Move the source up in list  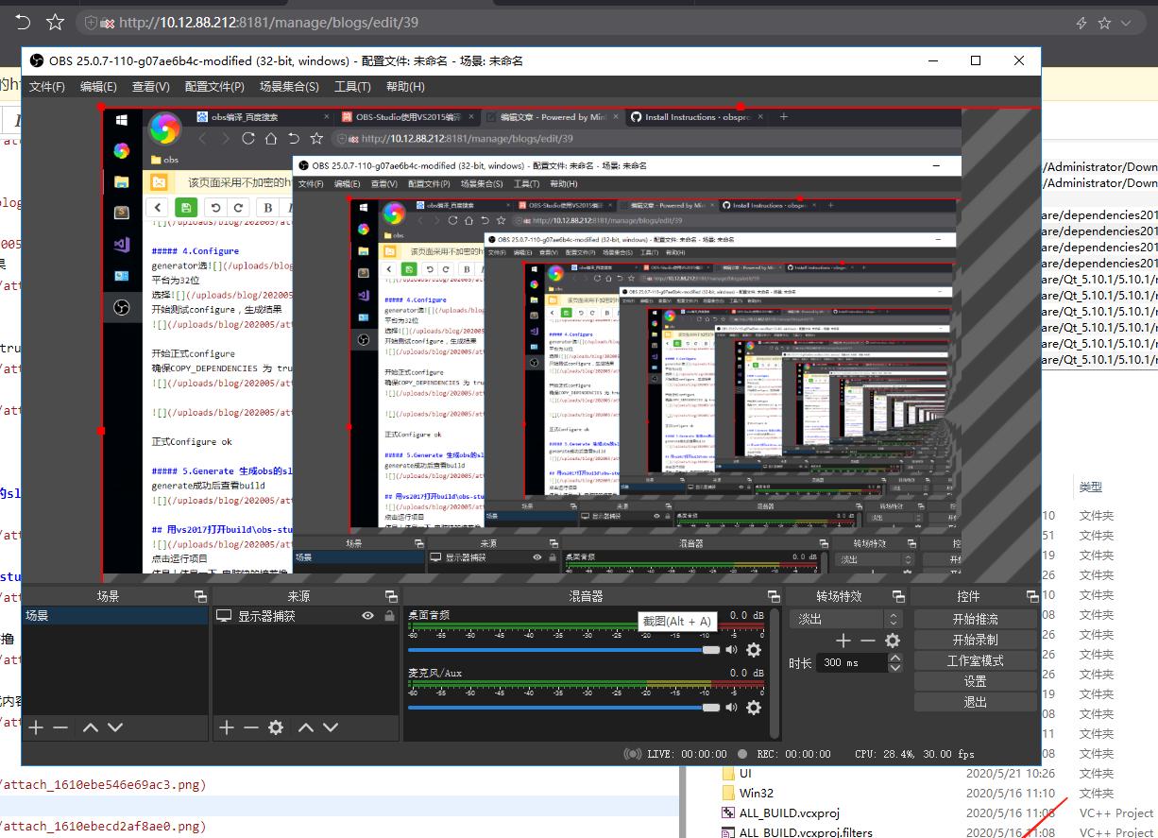pyautogui.click(x=306, y=727)
